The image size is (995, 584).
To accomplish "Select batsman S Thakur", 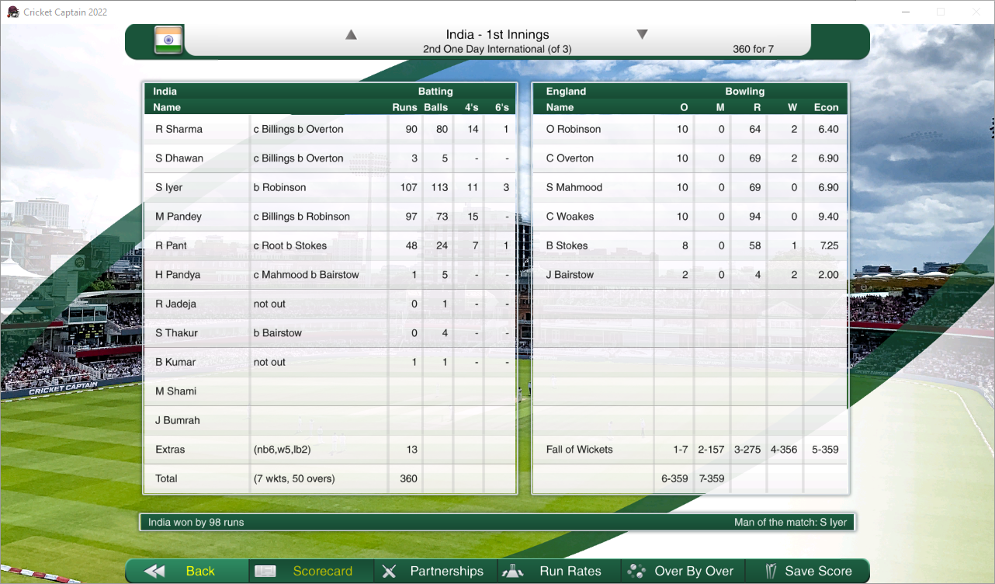I will [x=177, y=333].
